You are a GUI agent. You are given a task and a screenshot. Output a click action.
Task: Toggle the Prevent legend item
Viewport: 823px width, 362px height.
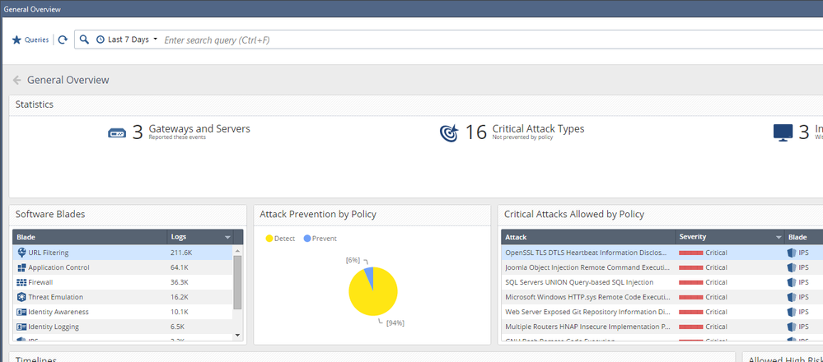point(320,239)
